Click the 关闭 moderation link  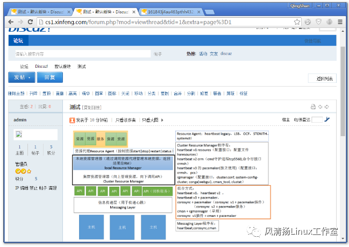[x=125, y=94]
